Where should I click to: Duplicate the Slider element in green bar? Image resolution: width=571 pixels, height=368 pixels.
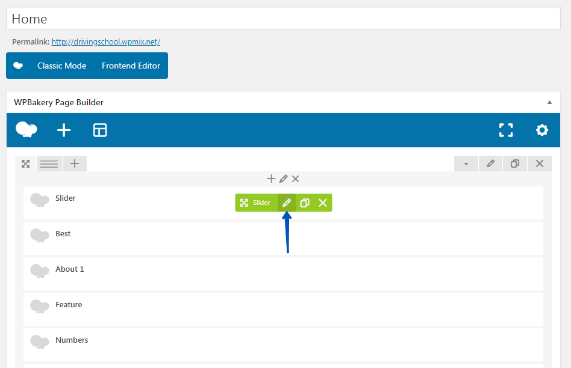pyautogui.click(x=305, y=203)
